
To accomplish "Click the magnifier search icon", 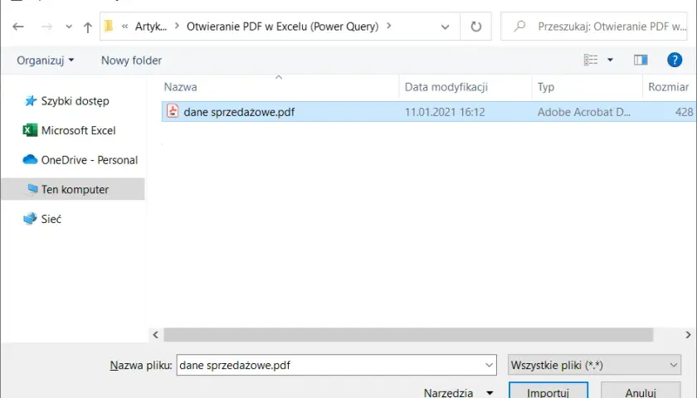I will [x=519, y=27].
